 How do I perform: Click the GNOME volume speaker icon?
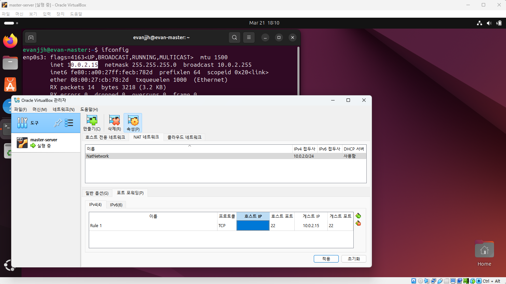click(489, 23)
